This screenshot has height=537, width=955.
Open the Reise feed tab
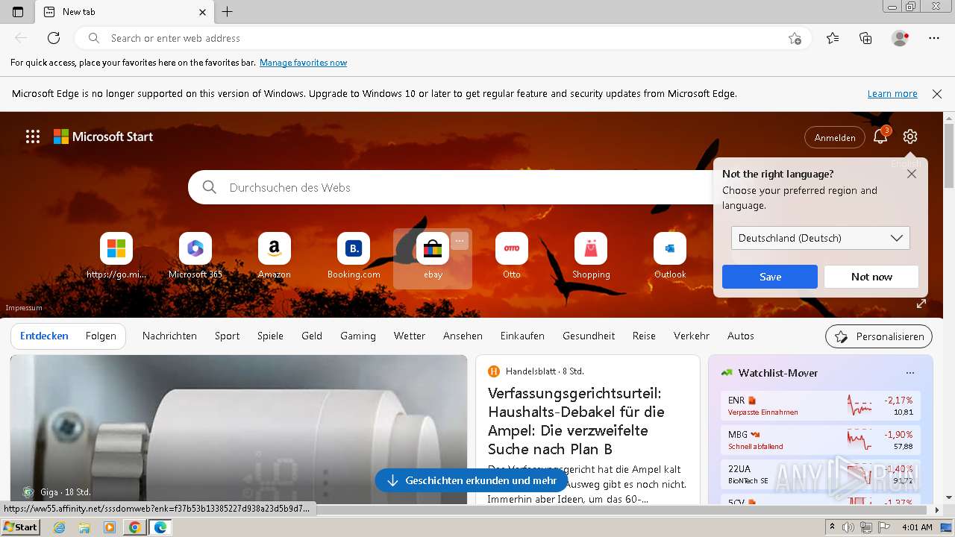coord(644,336)
